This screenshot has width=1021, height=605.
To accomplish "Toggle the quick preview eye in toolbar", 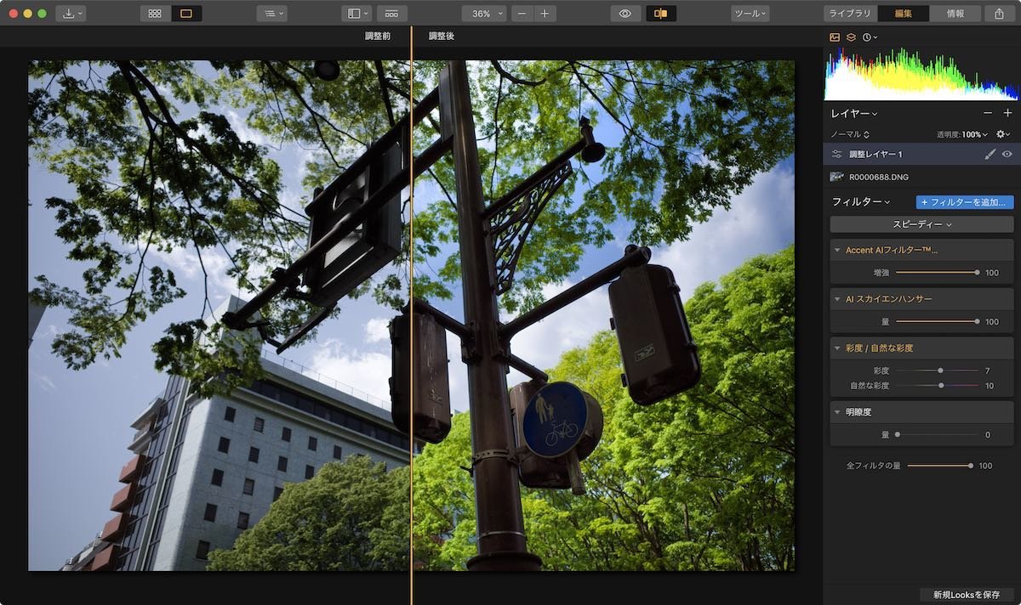I will [625, 14].
